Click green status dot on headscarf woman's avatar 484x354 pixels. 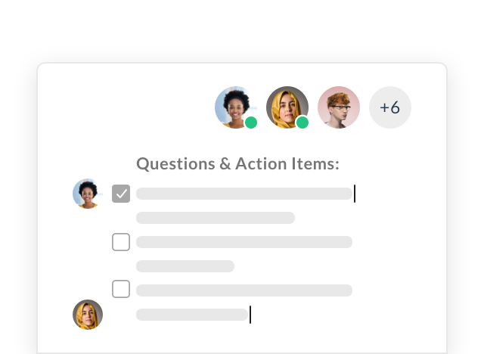click(x=302, y=123)
